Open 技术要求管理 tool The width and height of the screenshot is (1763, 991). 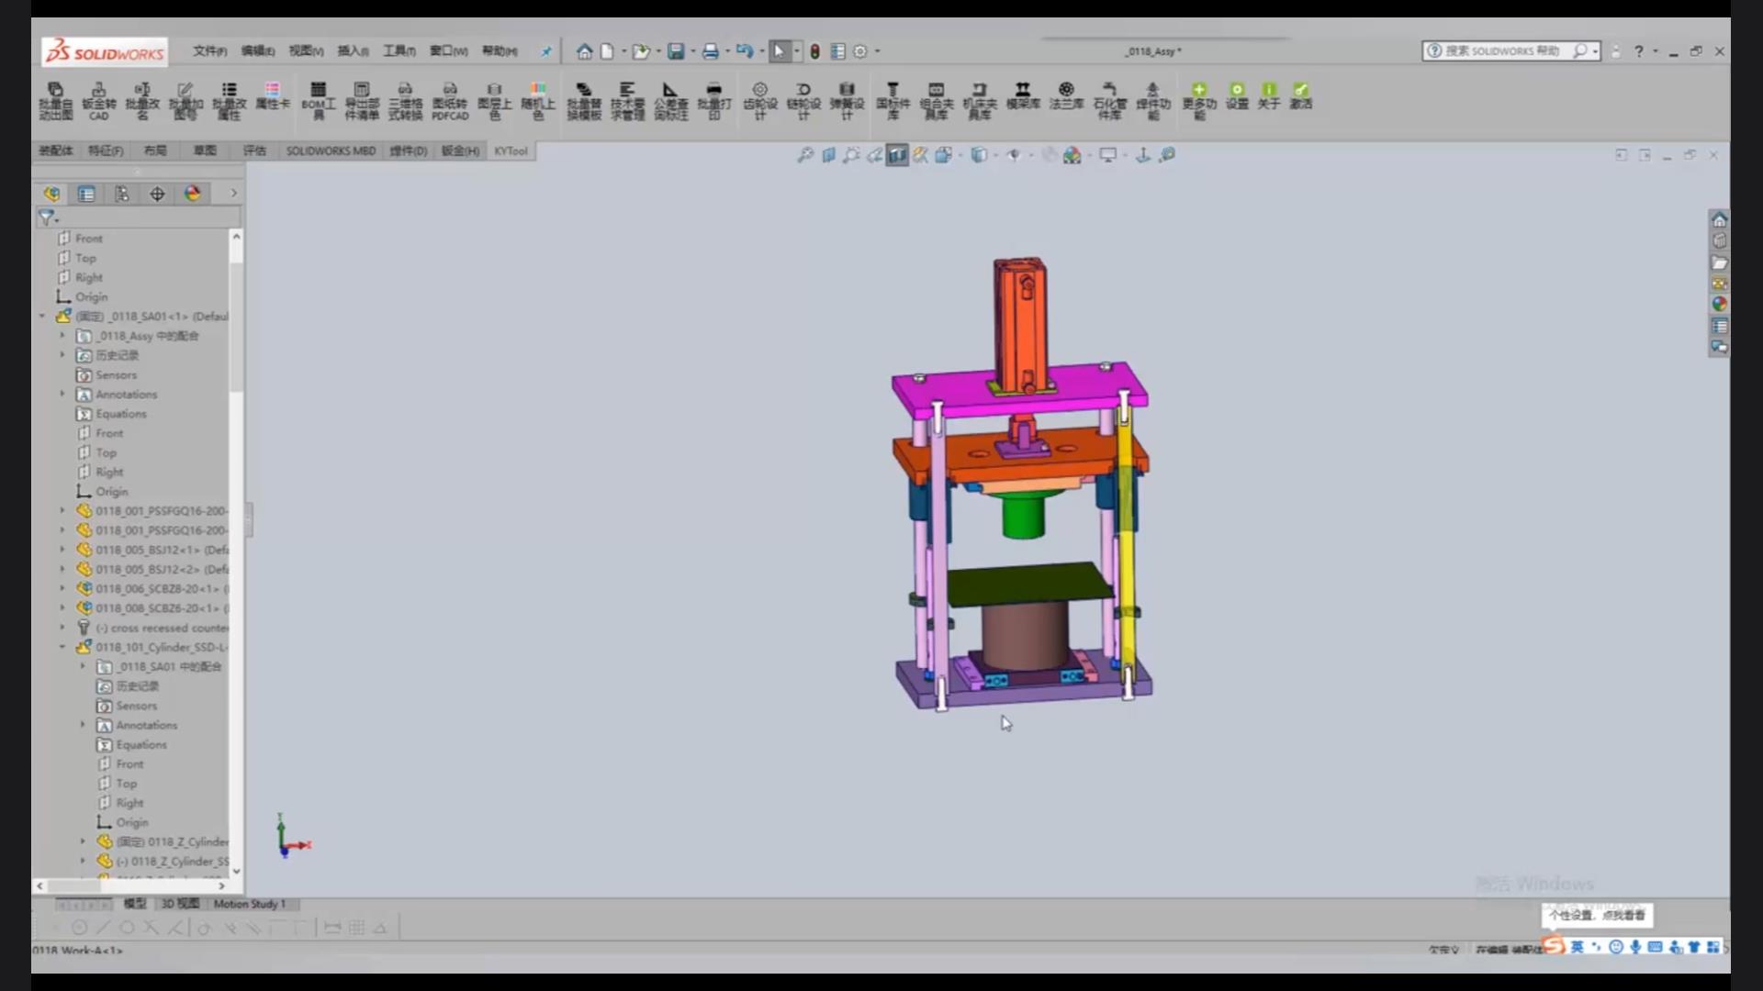(627, 100)
